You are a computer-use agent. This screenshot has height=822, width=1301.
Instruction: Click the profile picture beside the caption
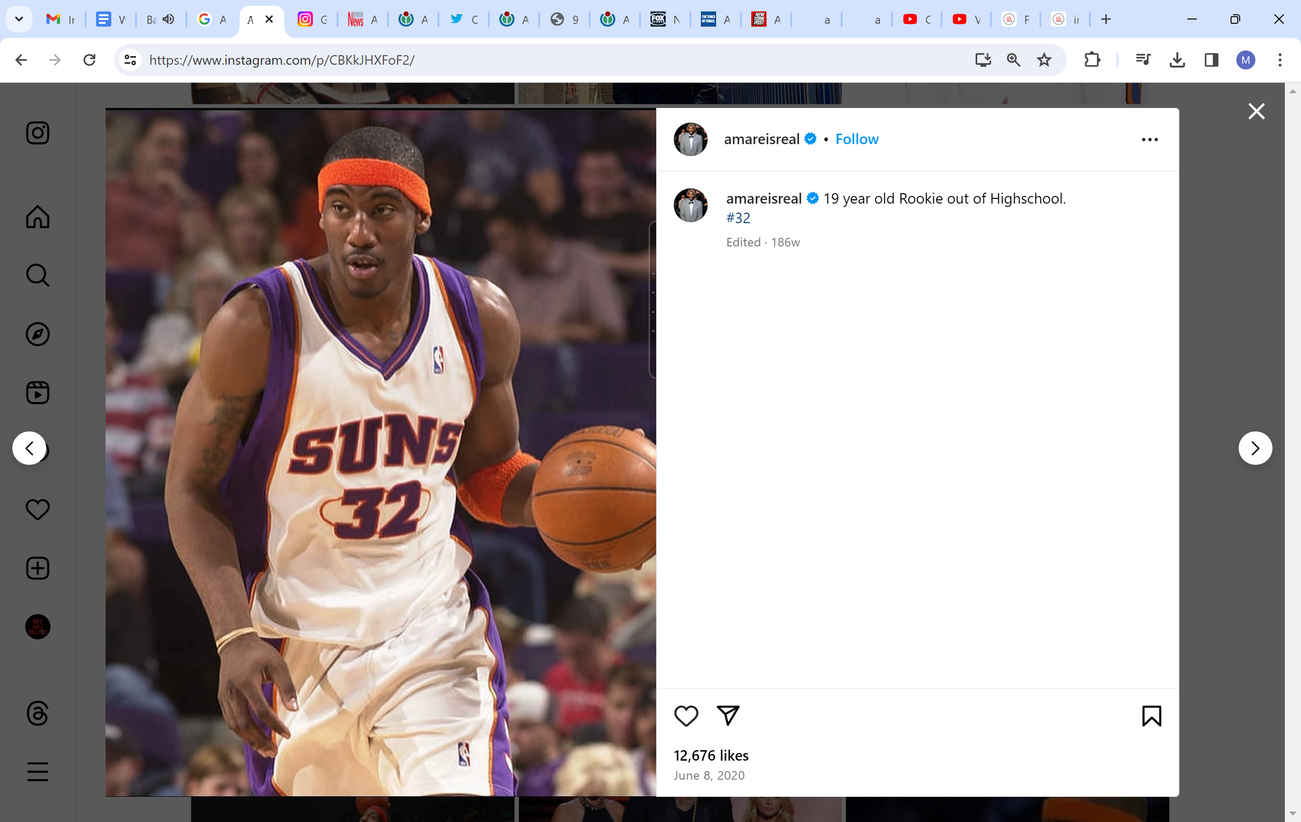[x=690, y=205]
